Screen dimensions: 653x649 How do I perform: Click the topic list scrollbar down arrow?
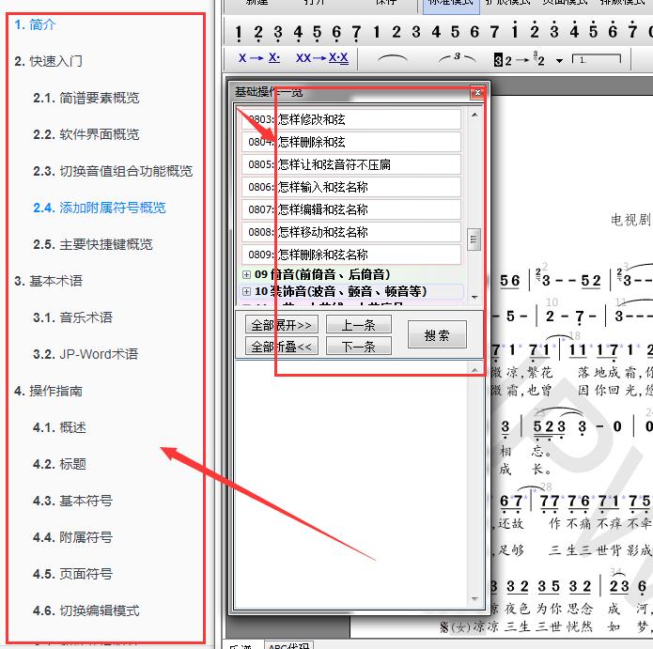(474, 297)
